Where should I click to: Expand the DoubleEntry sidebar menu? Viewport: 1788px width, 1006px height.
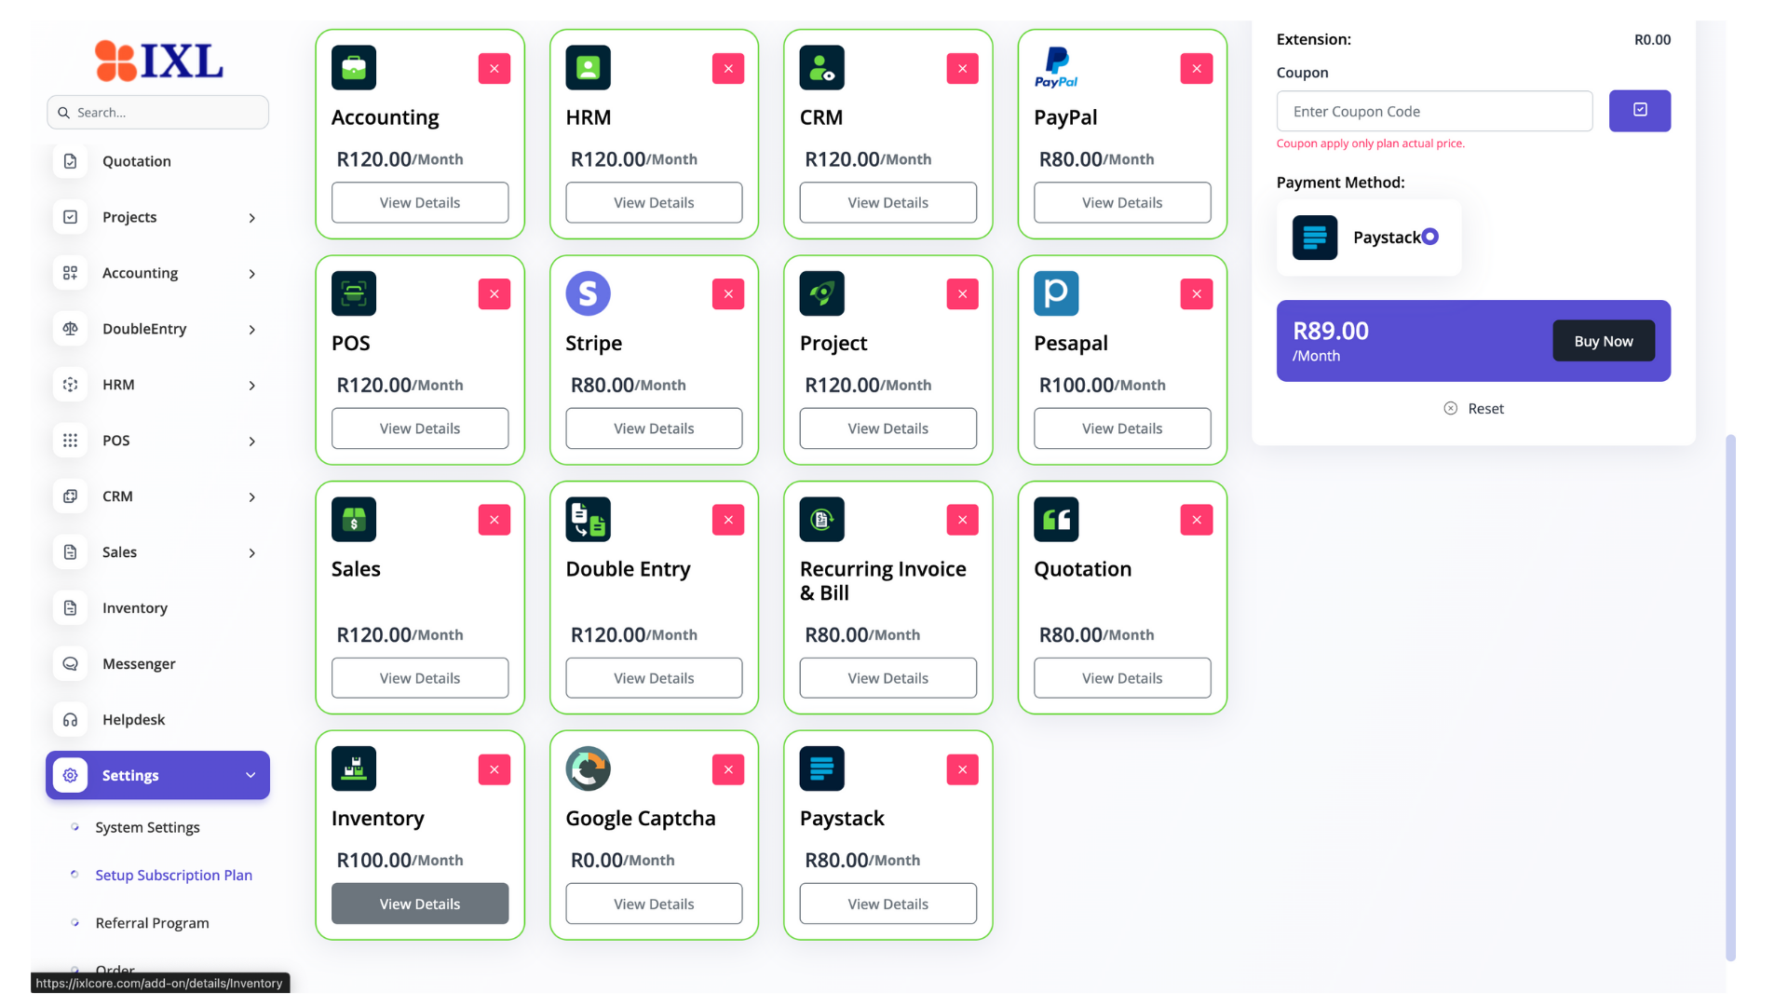tap(157, 329)
